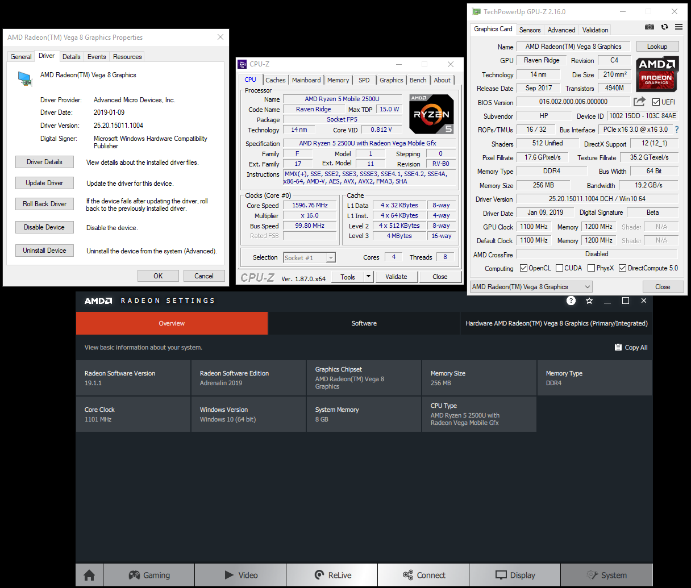Click the BIOS Version field in GPU-Z
Image resolution: width=691 pixels, height=588 pixels.
point(573,102)
